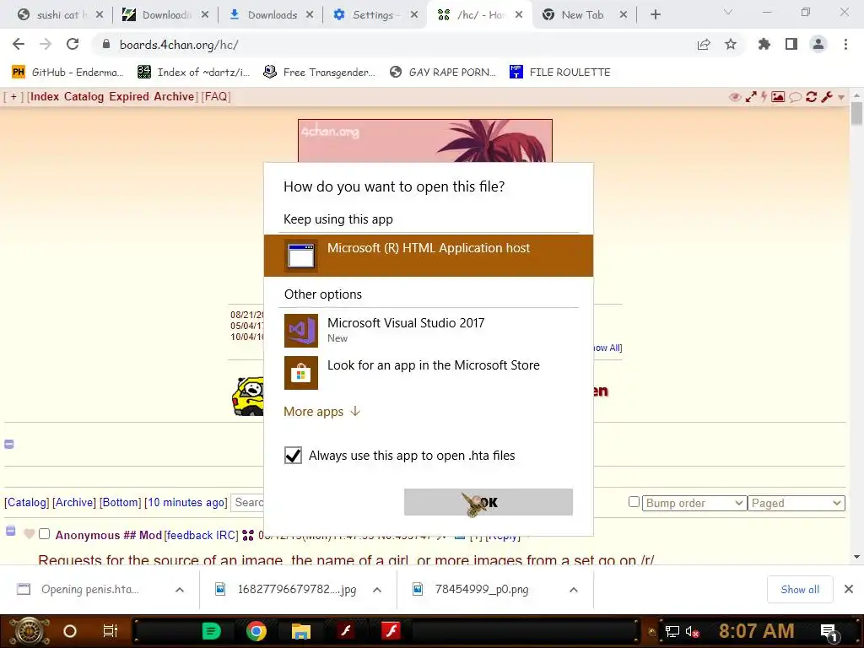Select Look for an app in Microsoft Store
Viewport: 864px width, 648px height.
click(x=428, y=372)
